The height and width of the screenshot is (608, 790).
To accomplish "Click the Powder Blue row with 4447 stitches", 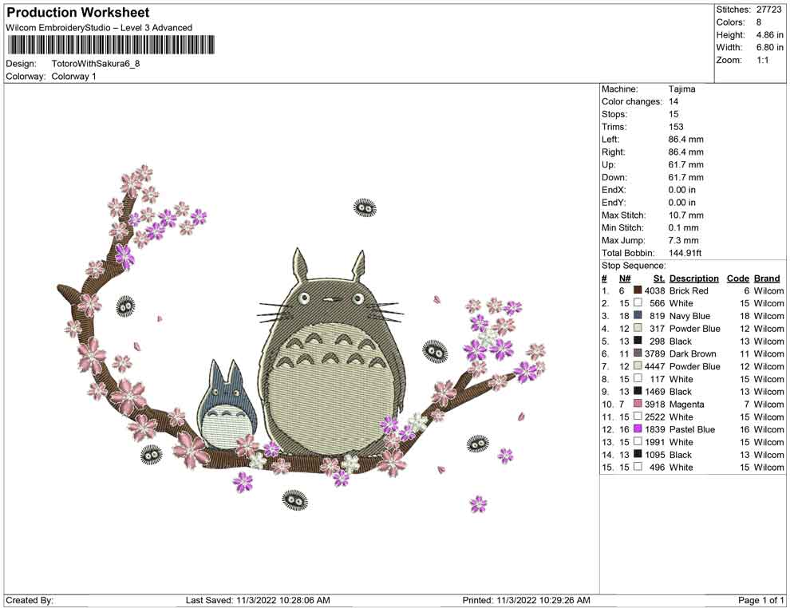I will click(x=693, y=366).
